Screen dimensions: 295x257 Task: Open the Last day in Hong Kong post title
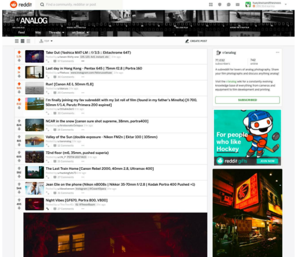click(x=94, y=68)
